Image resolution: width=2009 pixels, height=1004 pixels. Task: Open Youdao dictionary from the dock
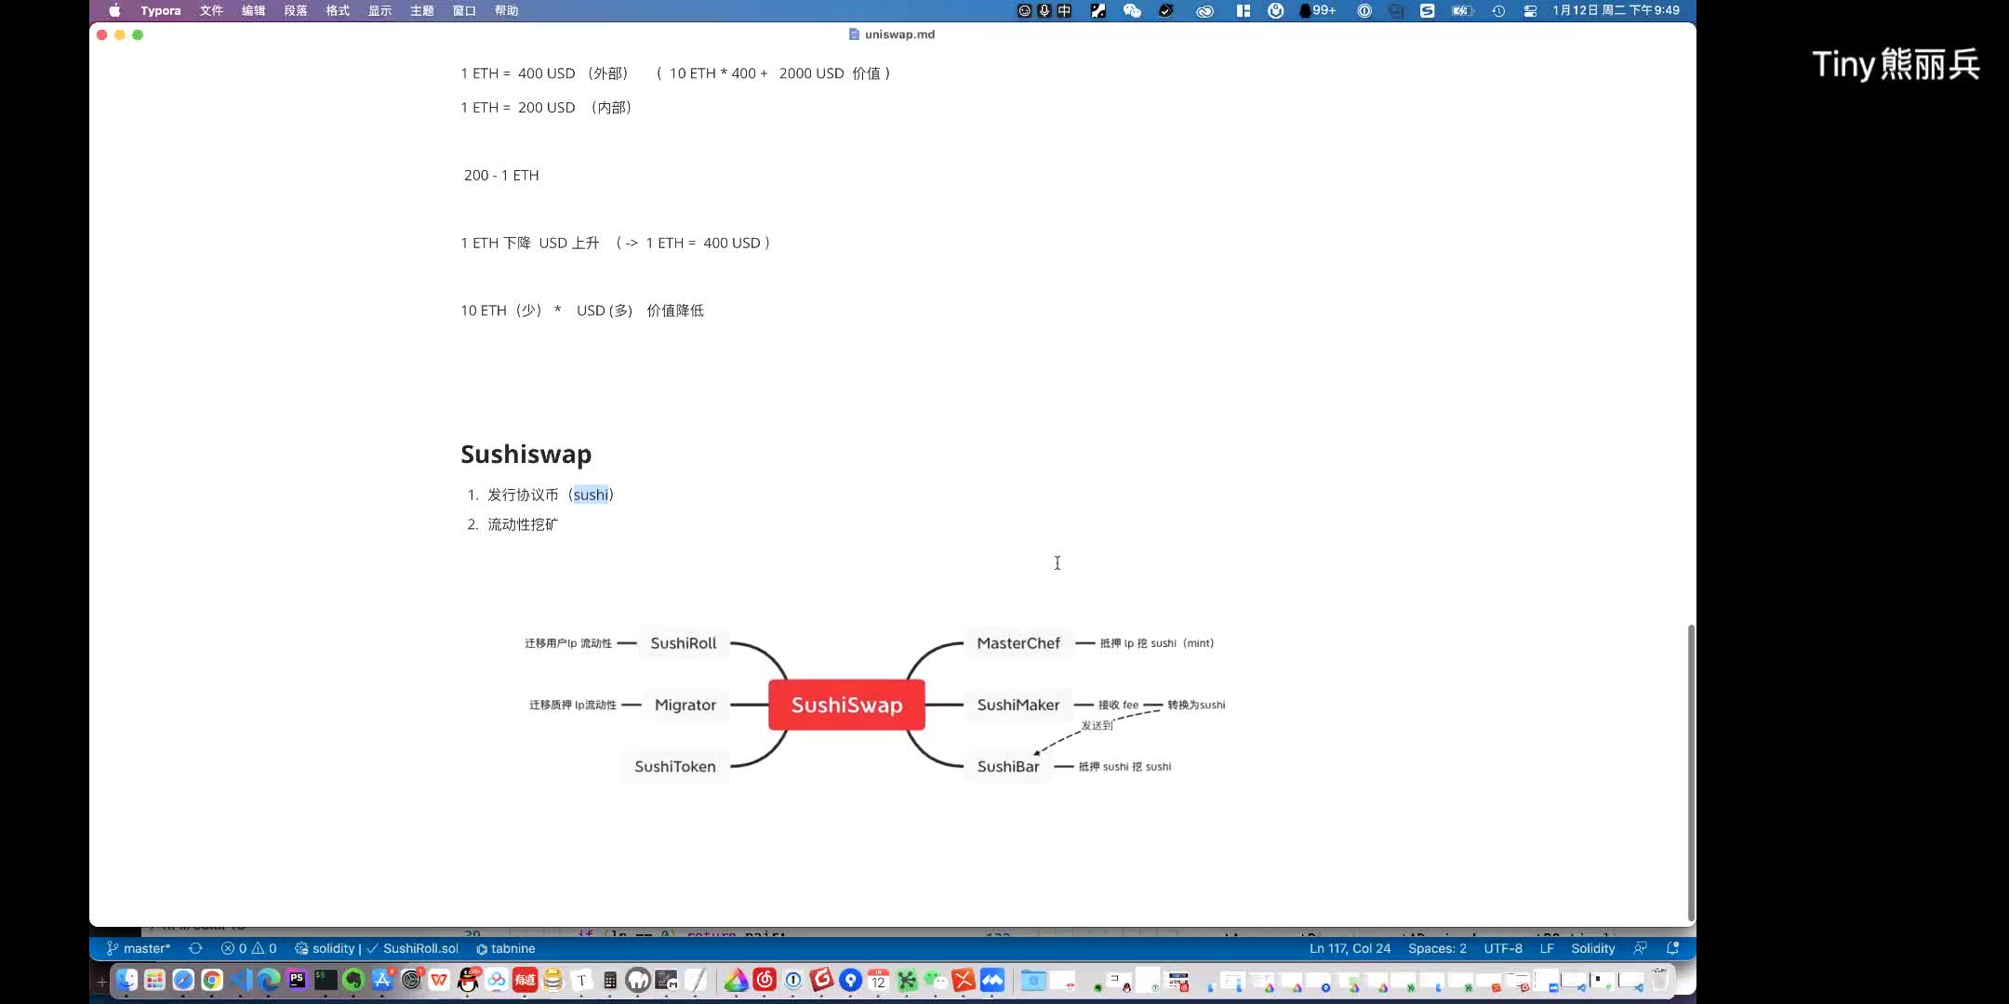tap(525, 980)
